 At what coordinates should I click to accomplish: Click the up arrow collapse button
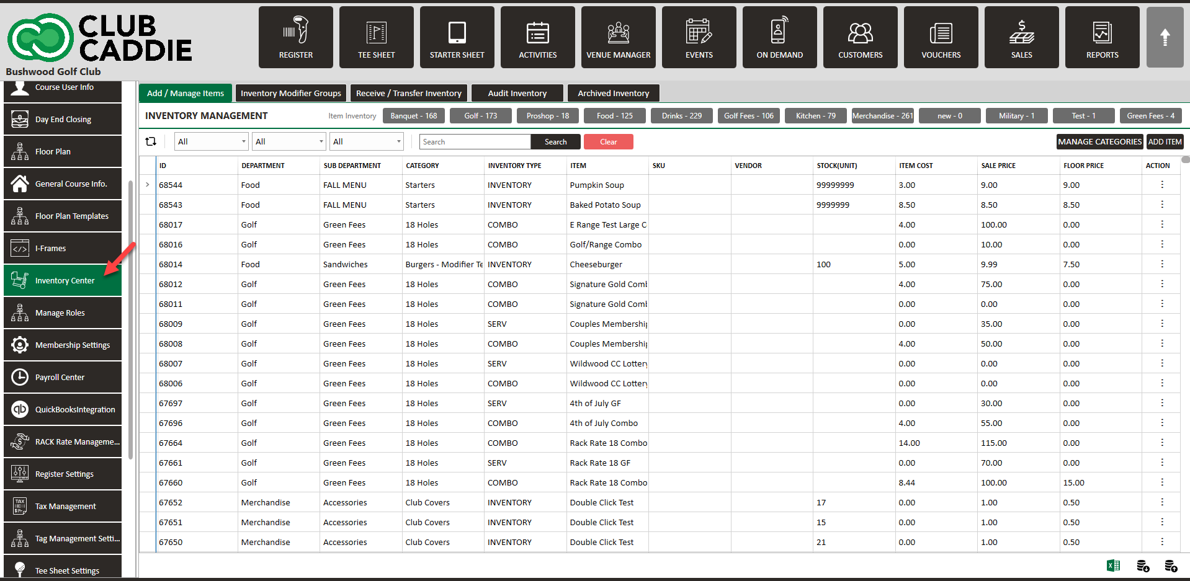pos(1165,37)
